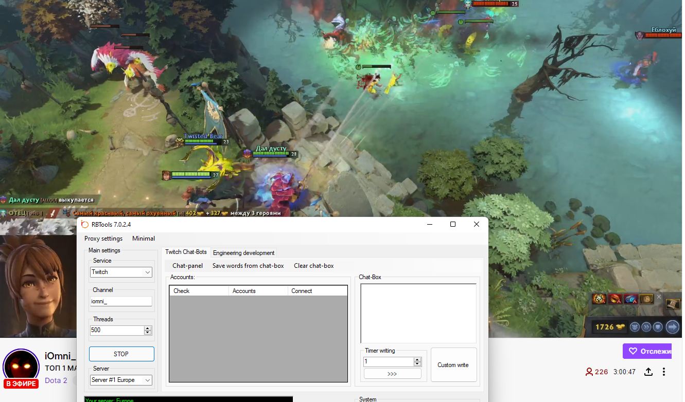
Task: Click the iOmni_ channel avatar
Action: click(x=21, y=367)
